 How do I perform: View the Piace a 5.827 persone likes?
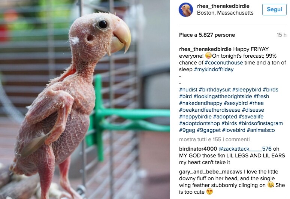(207, 35)
